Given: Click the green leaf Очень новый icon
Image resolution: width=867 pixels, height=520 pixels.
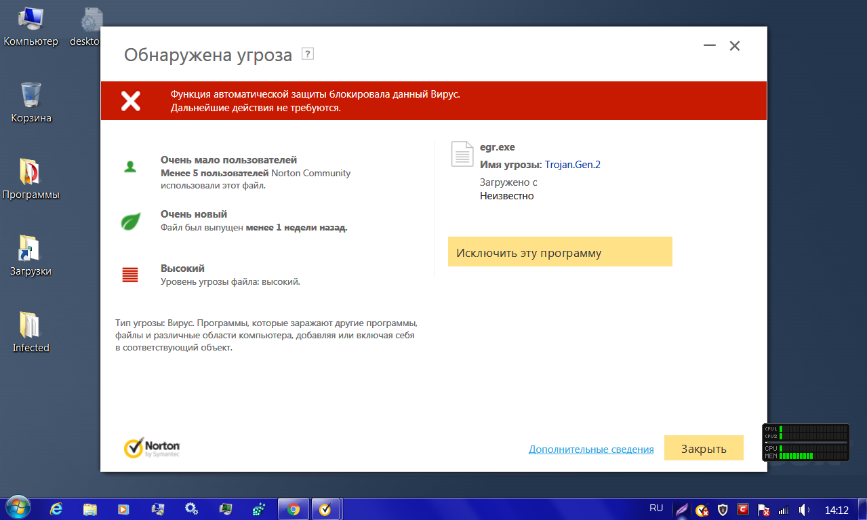Looking at the screenshot, I should (130, 221).
